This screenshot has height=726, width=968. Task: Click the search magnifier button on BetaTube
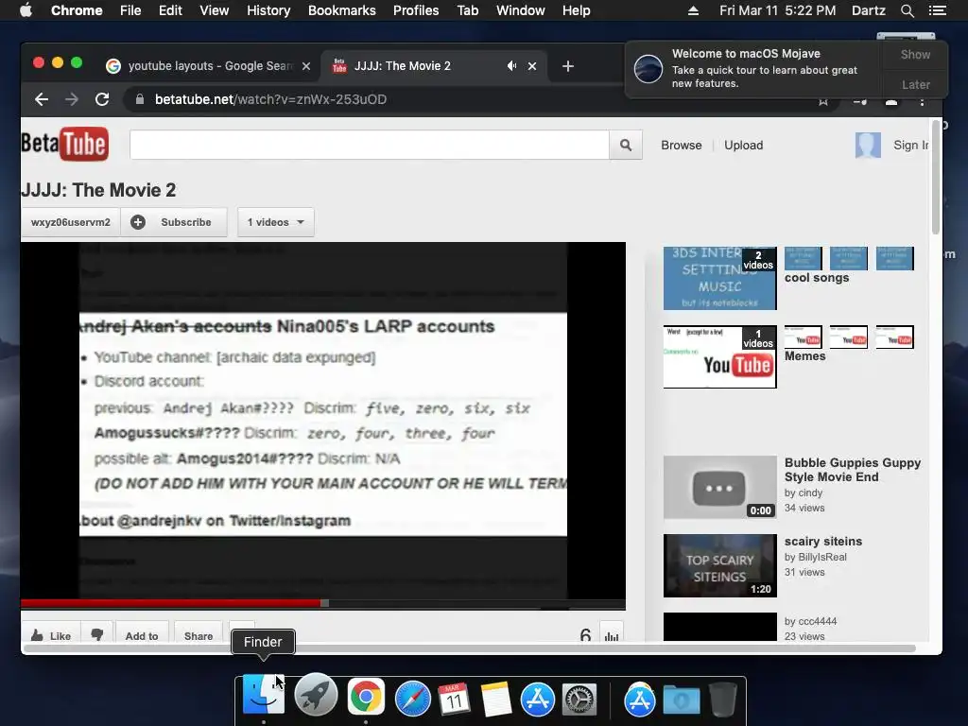(x=626, y=145)
